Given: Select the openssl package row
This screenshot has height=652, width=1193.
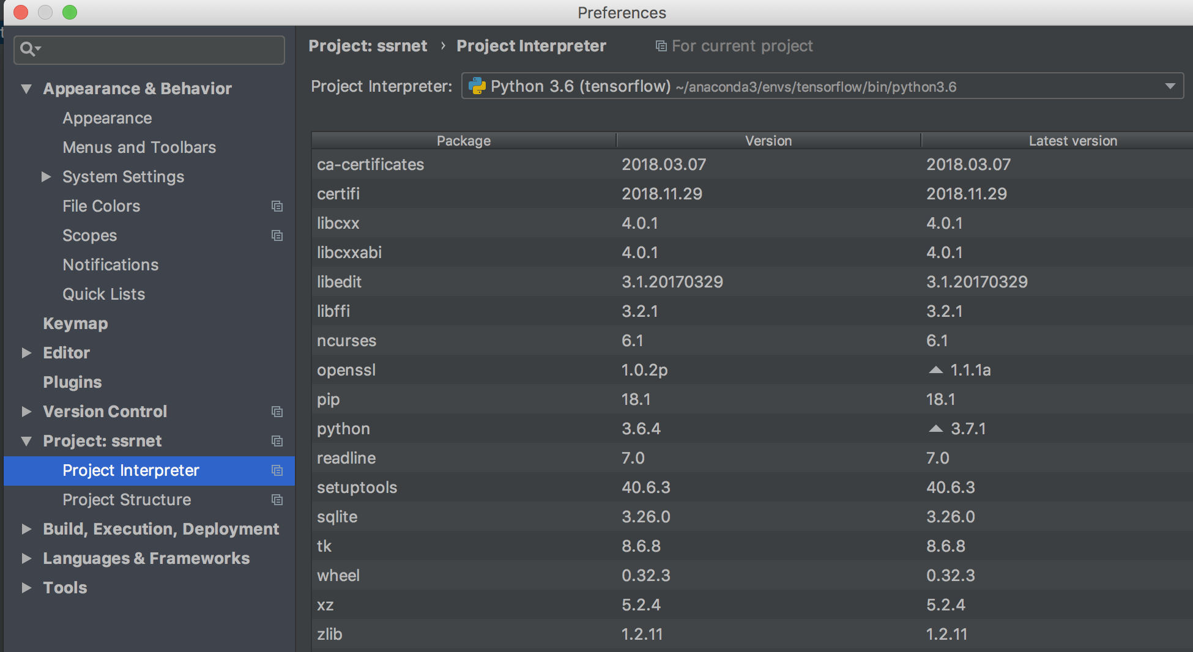Looking at the screenshot, I should pyautogui.click(x=752, y=370).
